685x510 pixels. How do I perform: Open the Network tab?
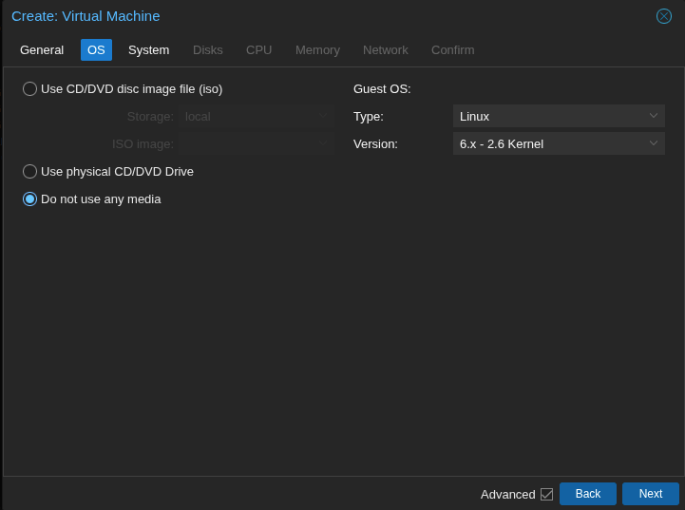point(385,50)
